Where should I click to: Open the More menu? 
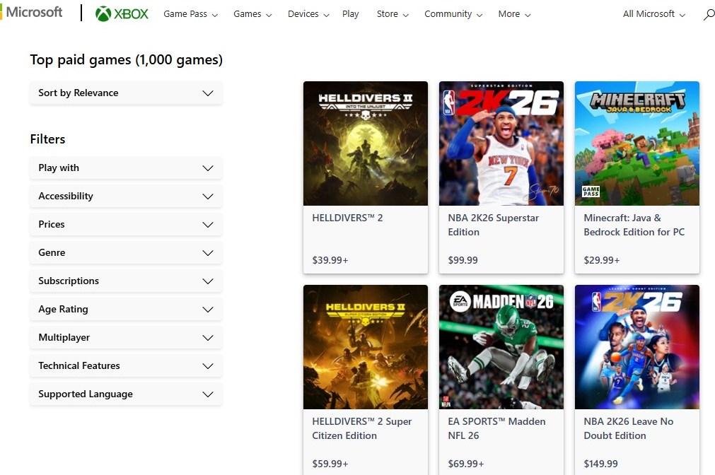(x=514, y=14)
